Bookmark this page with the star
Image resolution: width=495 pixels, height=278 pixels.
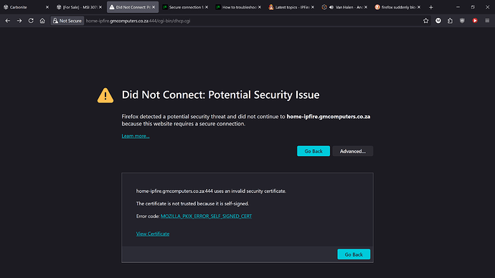[x=425, y=21]
